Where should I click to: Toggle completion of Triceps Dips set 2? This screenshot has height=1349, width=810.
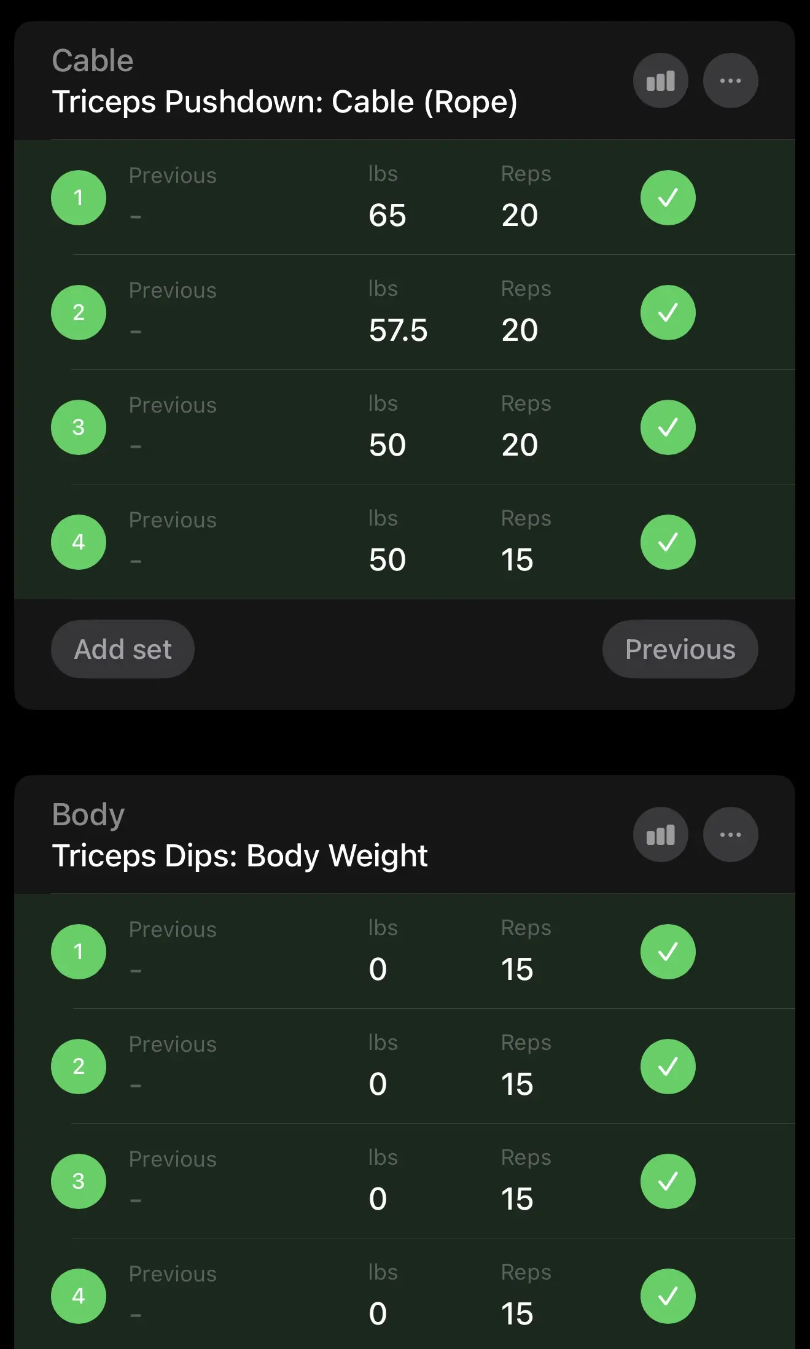pyautogui.click(x=668, y=1067)
